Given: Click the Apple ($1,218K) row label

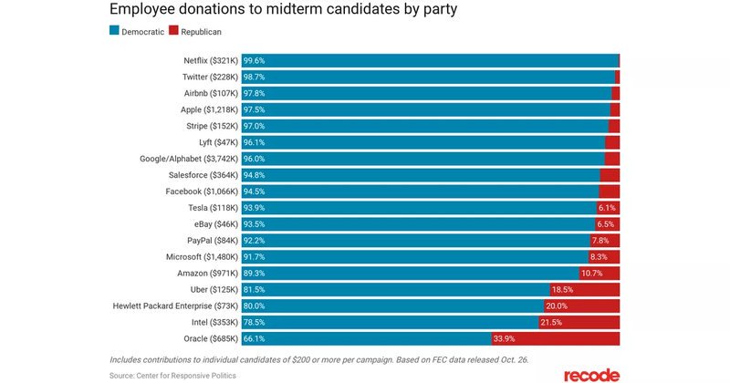Looking at the screenshot, I should click(x=208, y=109).
